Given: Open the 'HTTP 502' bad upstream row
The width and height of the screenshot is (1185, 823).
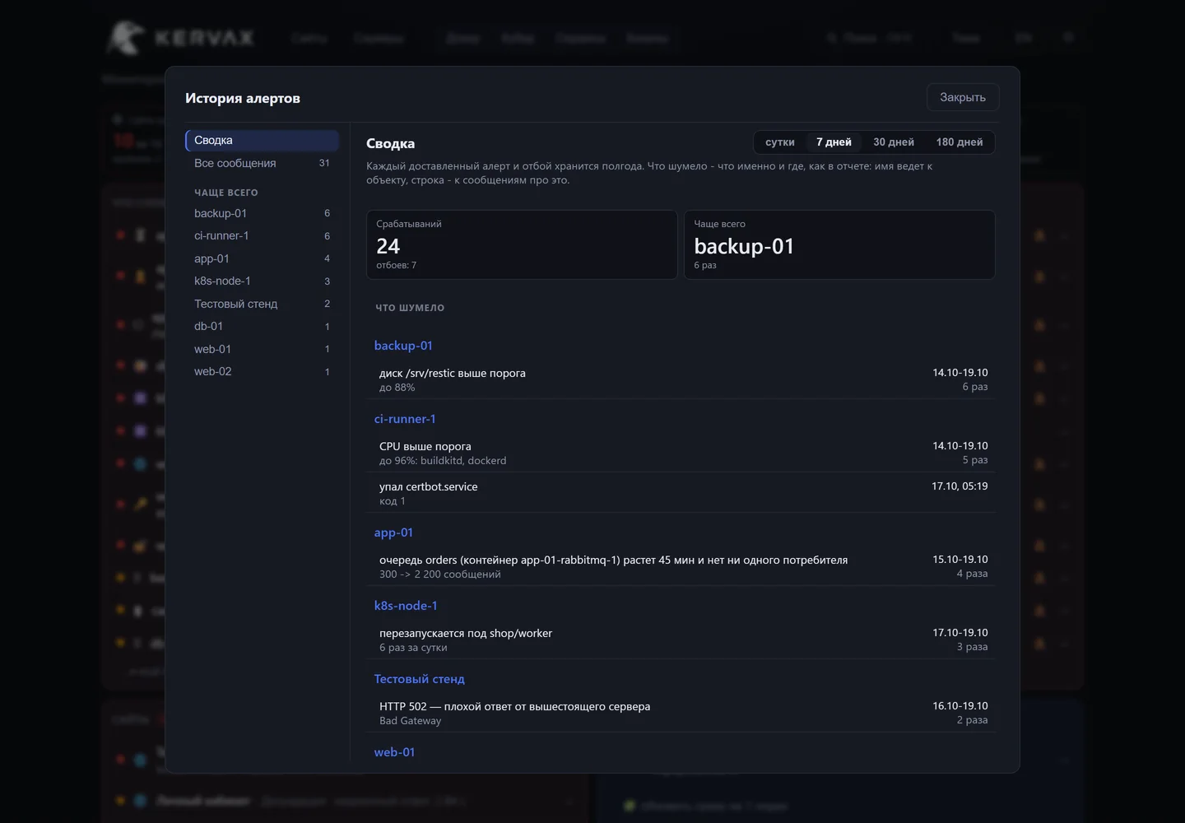Looking at the screenshot, I should tap(681, 713).
